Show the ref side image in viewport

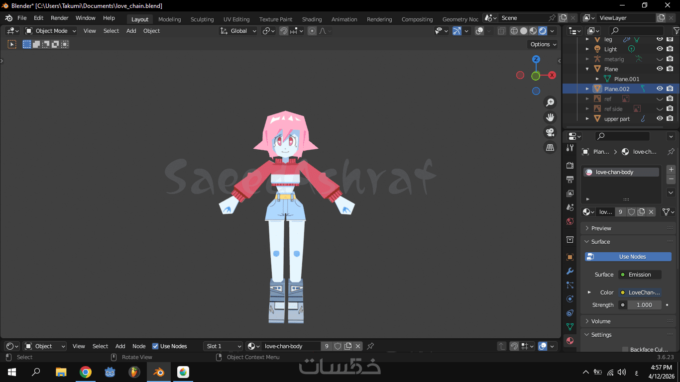660,109
